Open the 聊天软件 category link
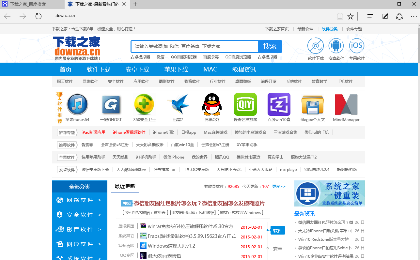Image resolution: width=420 pixels, height=260 pixels. point(65,82)
